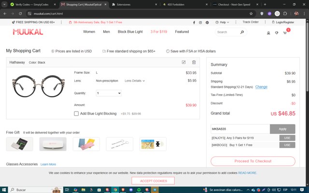Show hidden system tray icons

pos(248,190)
